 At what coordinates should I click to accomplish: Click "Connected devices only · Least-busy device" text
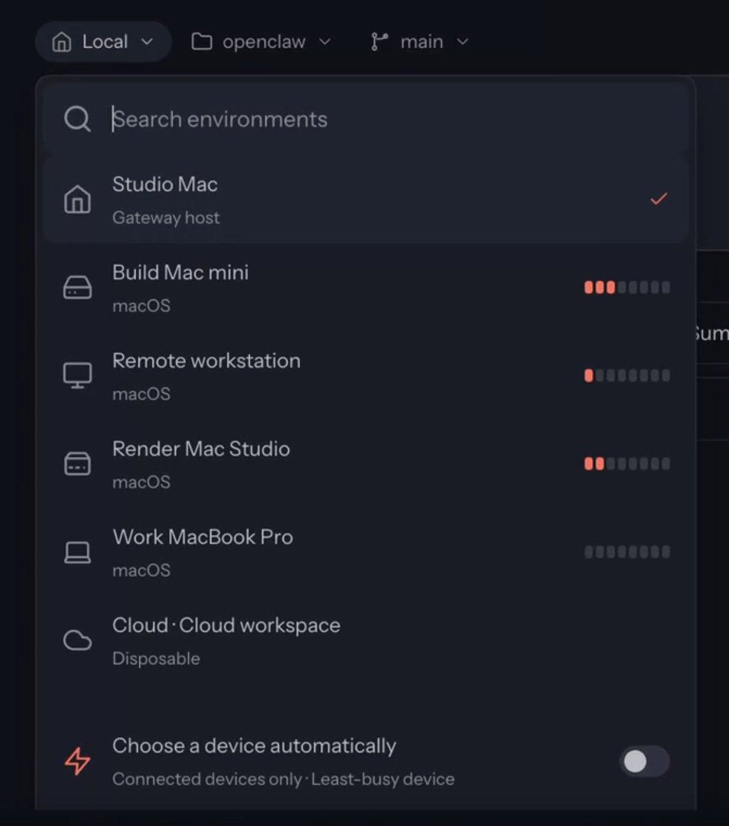click(x=284, y=779)
